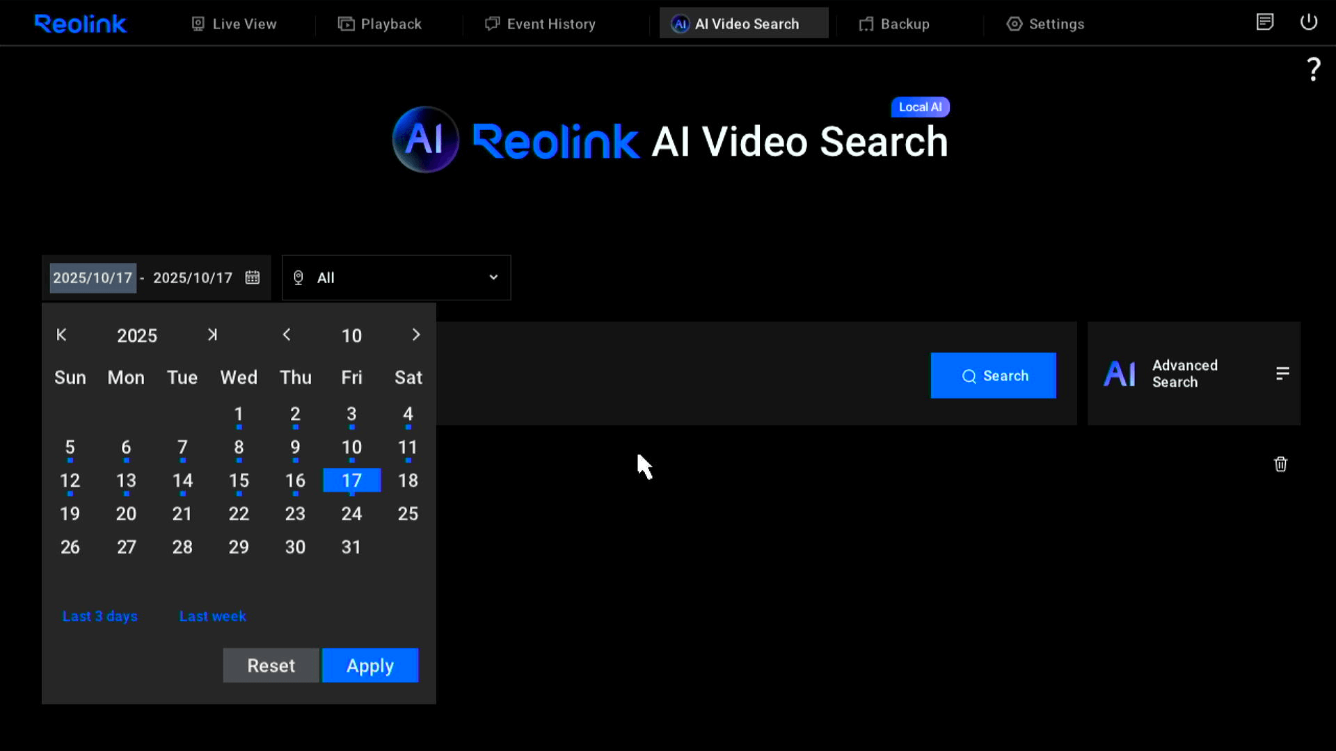Open the Settings tab
Viewport: 1336px width, 751px height.
[x=1045, y=24]
